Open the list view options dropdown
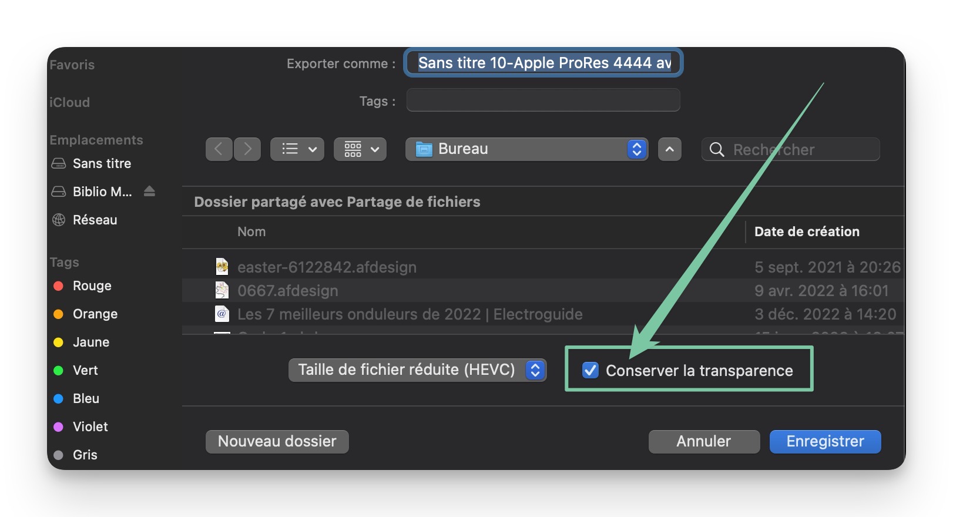This screenshot has height=517, width=953. [x=297, y=149]
